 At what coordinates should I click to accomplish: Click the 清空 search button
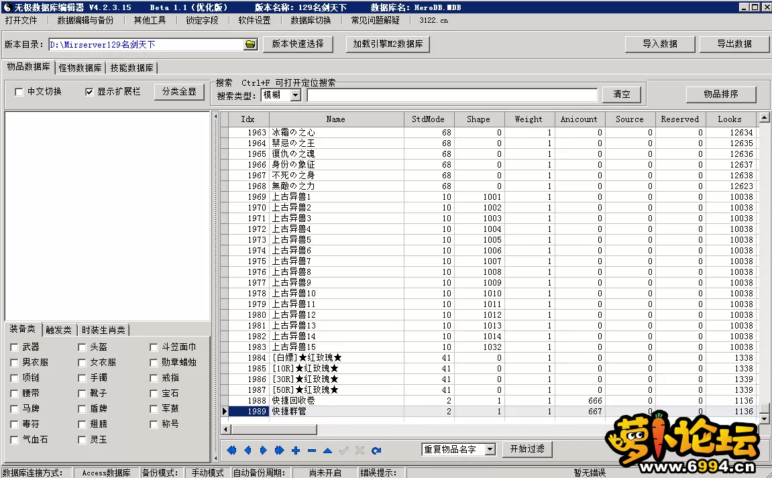621,94
